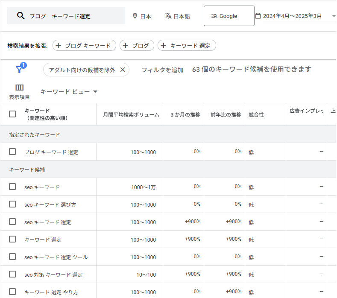Open the date range dropdown arrow
337x298 pixels.
point(334,16)
